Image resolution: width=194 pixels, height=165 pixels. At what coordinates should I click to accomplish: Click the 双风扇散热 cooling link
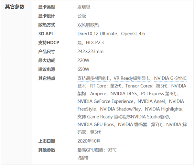(x=88, y=25)
